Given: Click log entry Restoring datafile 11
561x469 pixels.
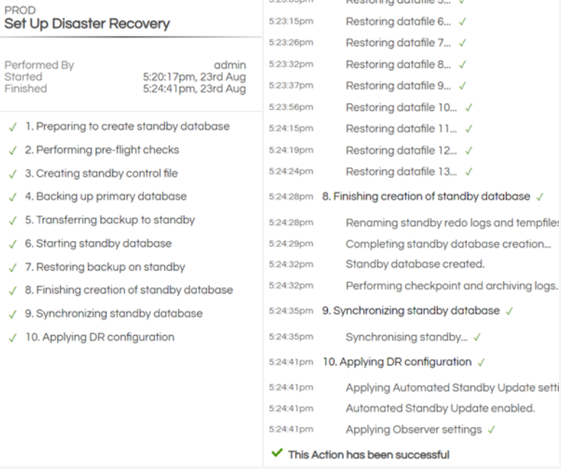Looking at the screenshot, I should (x=401, y=129).
